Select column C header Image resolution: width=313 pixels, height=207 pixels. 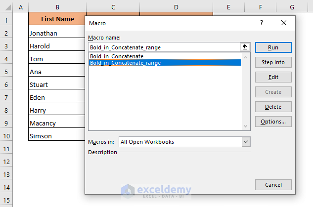click(x=113, y=7)
